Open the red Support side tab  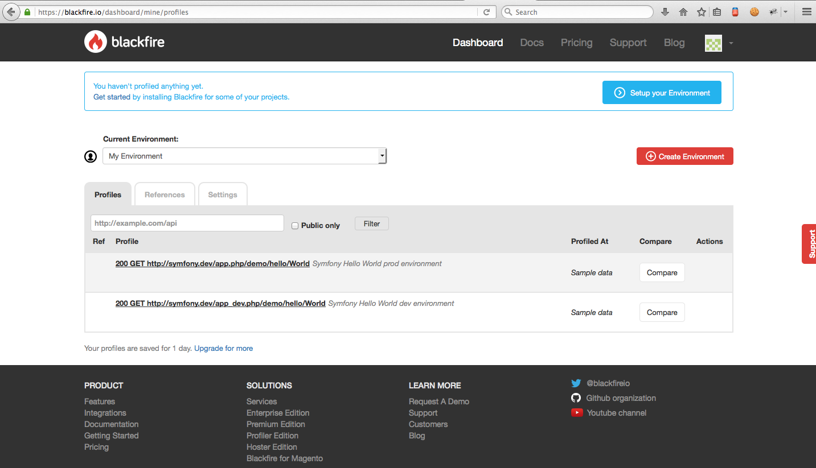pos(809,244)
